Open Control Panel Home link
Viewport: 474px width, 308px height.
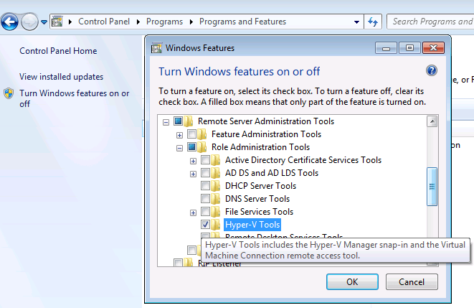[x=58, y=51]
